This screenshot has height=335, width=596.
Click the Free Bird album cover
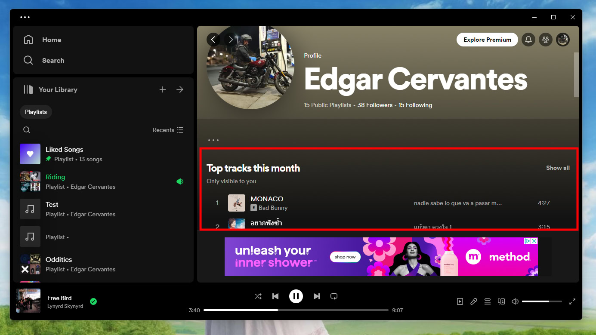tap(28, 301)
